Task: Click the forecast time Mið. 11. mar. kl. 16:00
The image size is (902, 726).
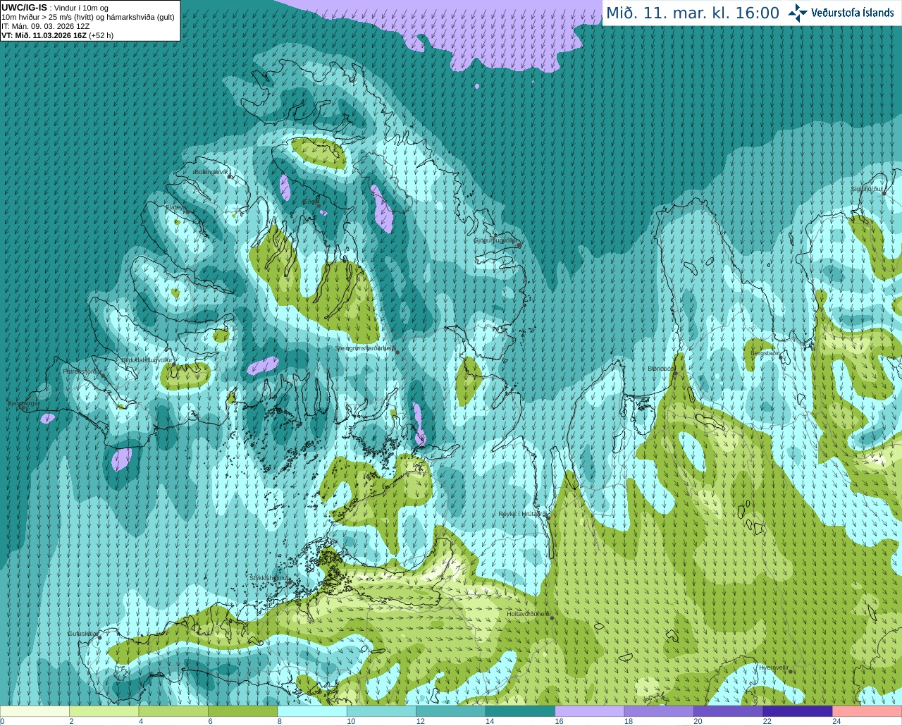Action: pyautogui.click(x=693, y=13)
